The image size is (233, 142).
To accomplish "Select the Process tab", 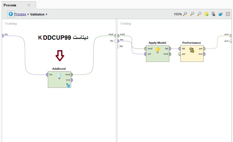I will tap(10, 5).
